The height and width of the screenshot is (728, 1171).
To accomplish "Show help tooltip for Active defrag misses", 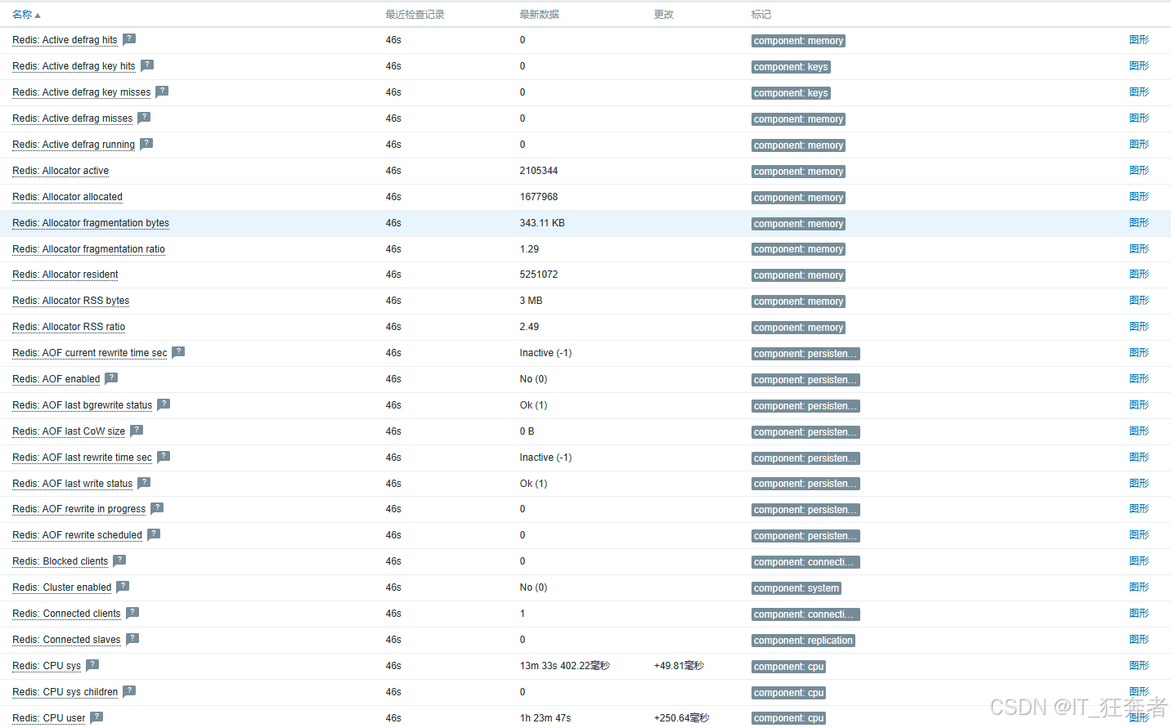I will (x=144, y=118).
